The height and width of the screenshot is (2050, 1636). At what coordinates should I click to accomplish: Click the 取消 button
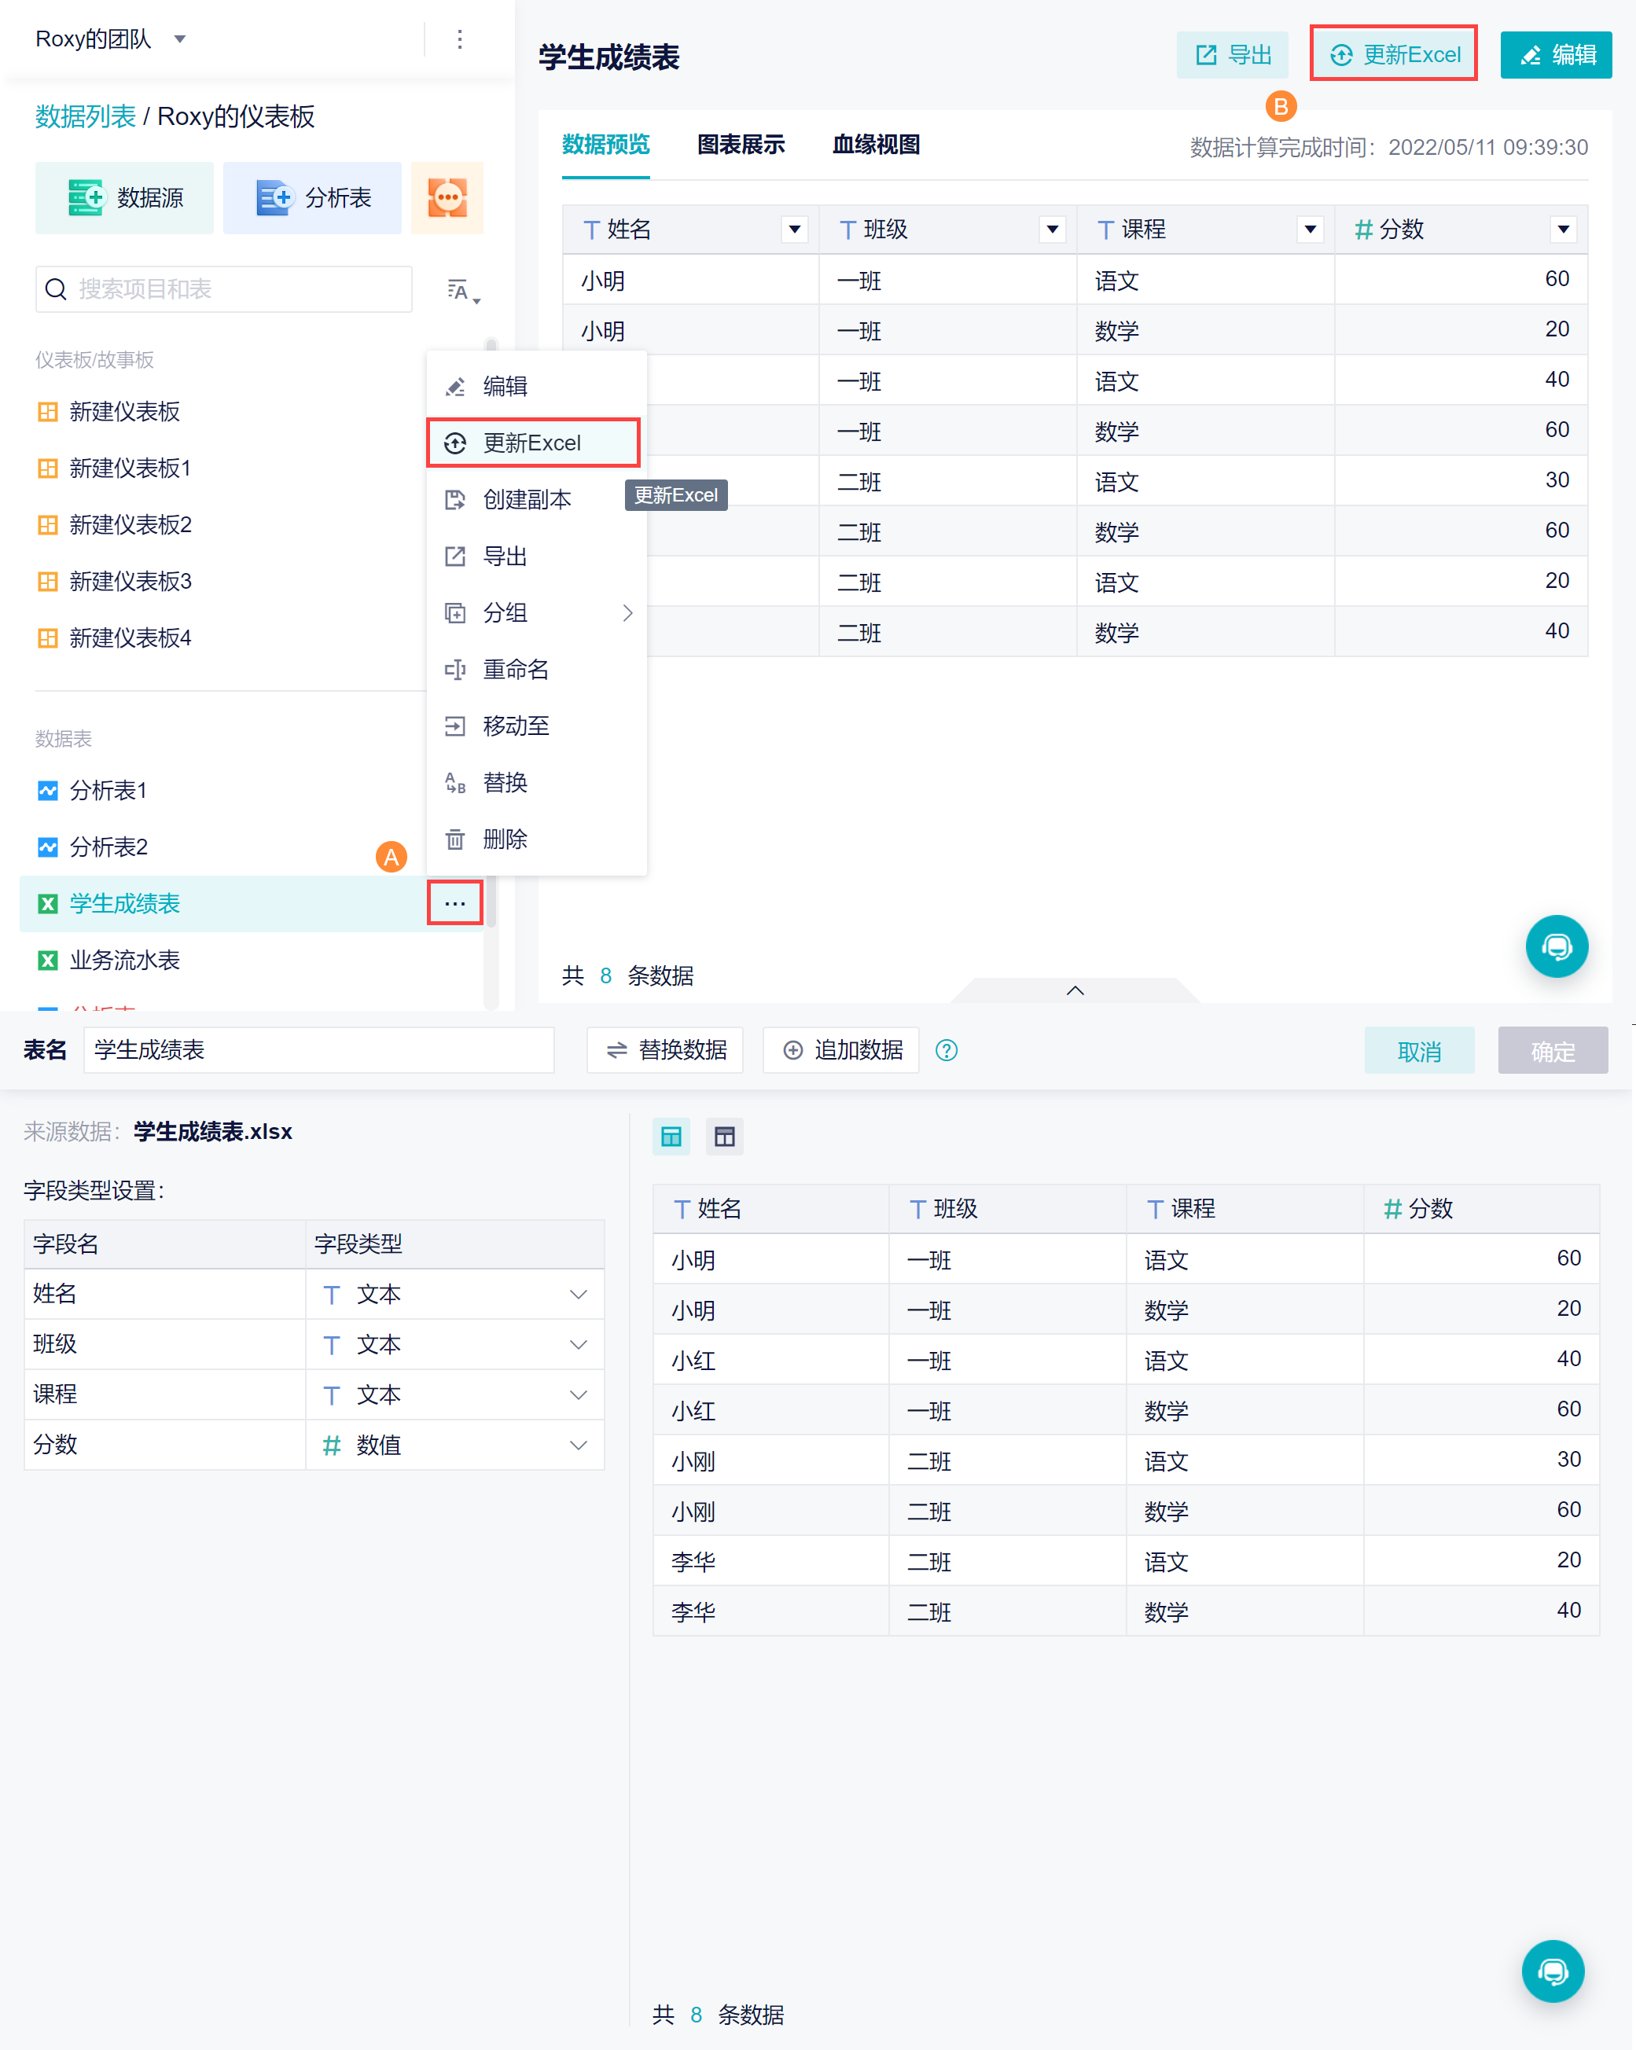(x=1418, y=1051)
